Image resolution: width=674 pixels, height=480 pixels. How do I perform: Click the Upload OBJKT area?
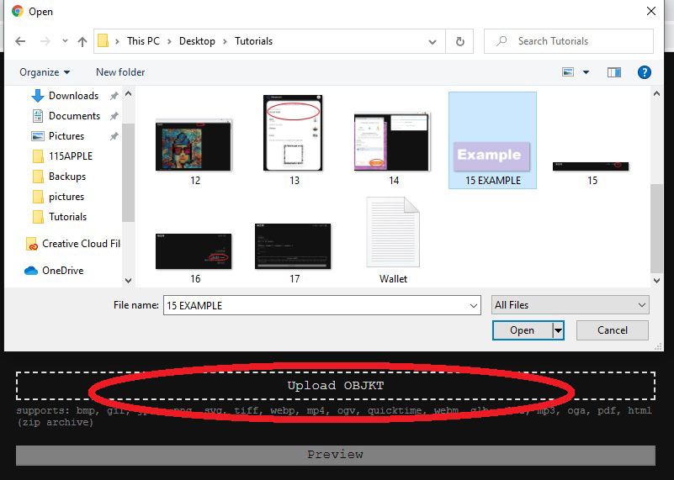point(335,386)
